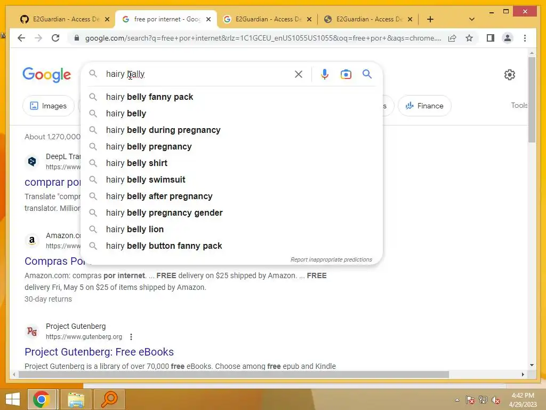Select the hairy belly swimsuit suggestion

point(231,179)
